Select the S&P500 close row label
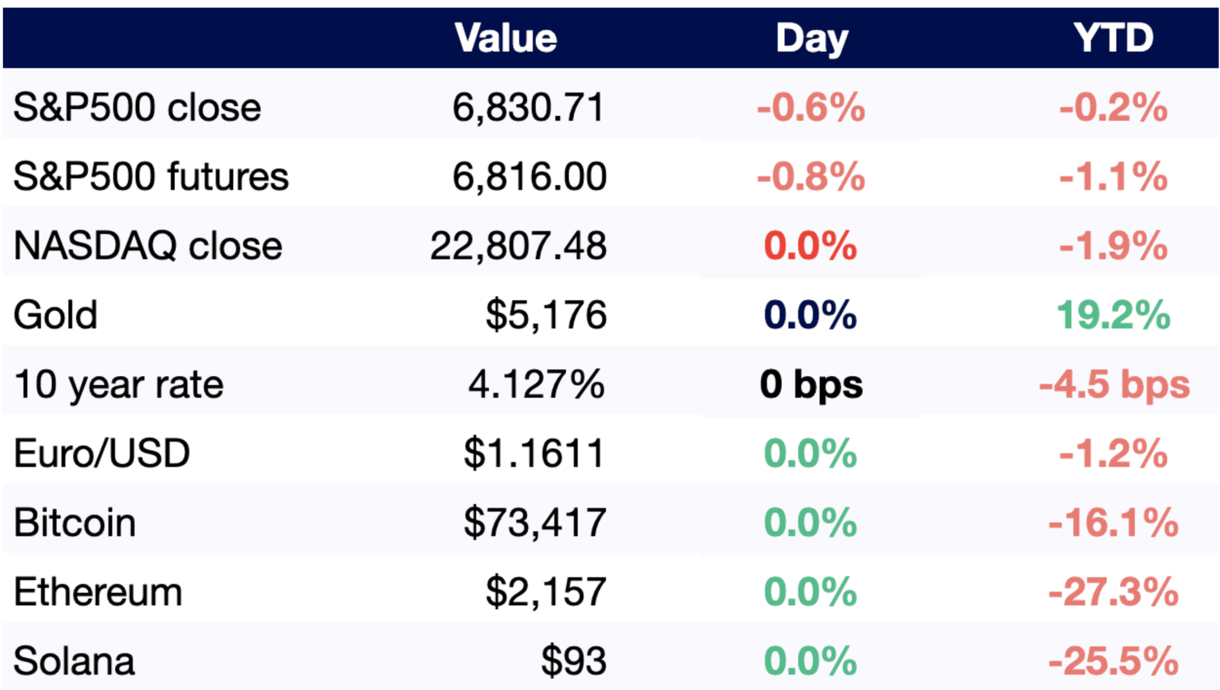Screen dimensions: 1220x690 137,107
